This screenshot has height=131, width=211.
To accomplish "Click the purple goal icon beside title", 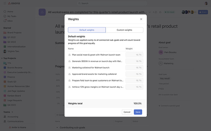I will tap(42, 12).
